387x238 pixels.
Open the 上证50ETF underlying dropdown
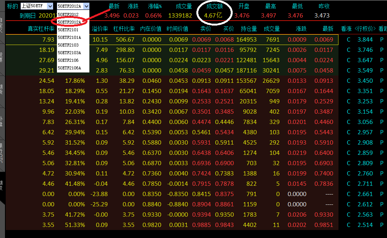point(37,6)
